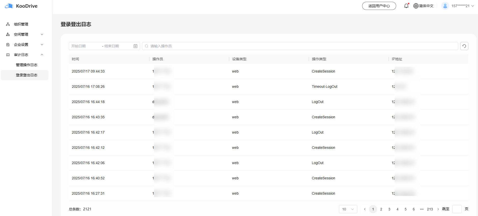
Task: Click the 企业设置 sidebar icon
Action: tap(8, 45)
